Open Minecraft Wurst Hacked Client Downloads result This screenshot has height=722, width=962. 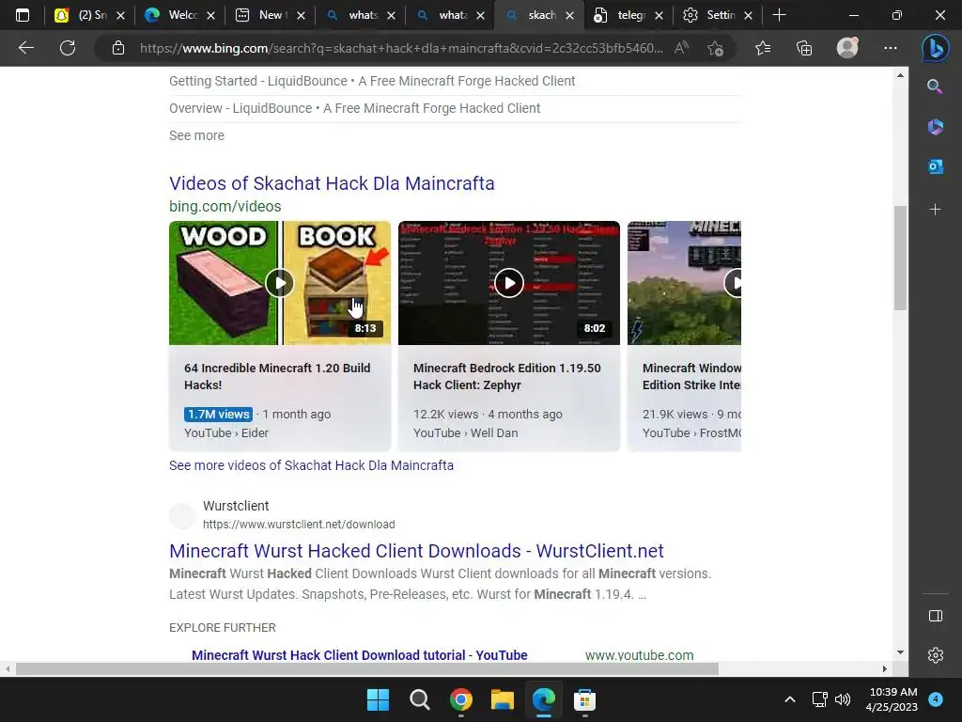tap(416, 551)
